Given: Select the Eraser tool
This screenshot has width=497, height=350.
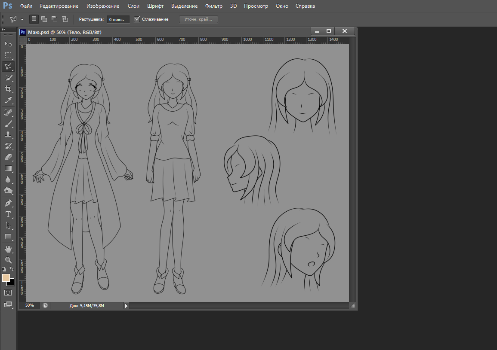Looking at the screenshot, I should [8, 157].
